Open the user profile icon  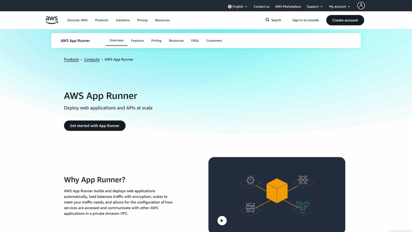click(x=361, y=6)
